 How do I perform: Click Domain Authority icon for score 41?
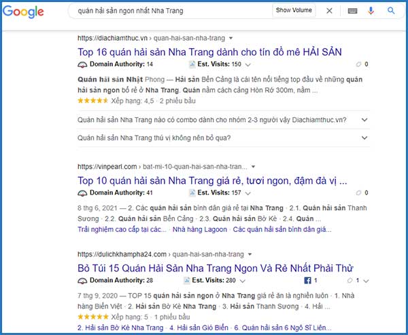click(x=82, y=193)
